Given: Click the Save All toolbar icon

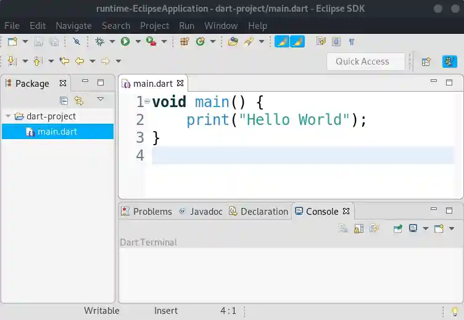Looking at the screenshot, I should [x=54, y=42].
